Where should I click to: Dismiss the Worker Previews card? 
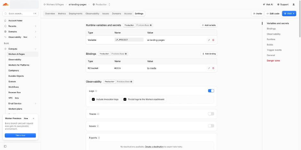point(33,119)
